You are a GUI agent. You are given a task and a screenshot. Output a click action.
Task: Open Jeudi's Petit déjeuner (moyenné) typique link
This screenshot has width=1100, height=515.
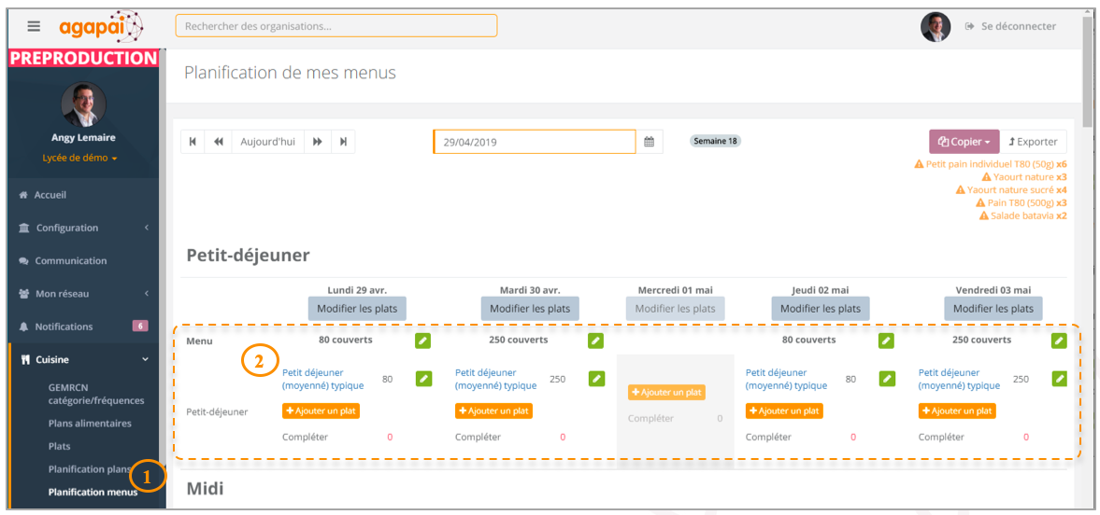[786, 379]
